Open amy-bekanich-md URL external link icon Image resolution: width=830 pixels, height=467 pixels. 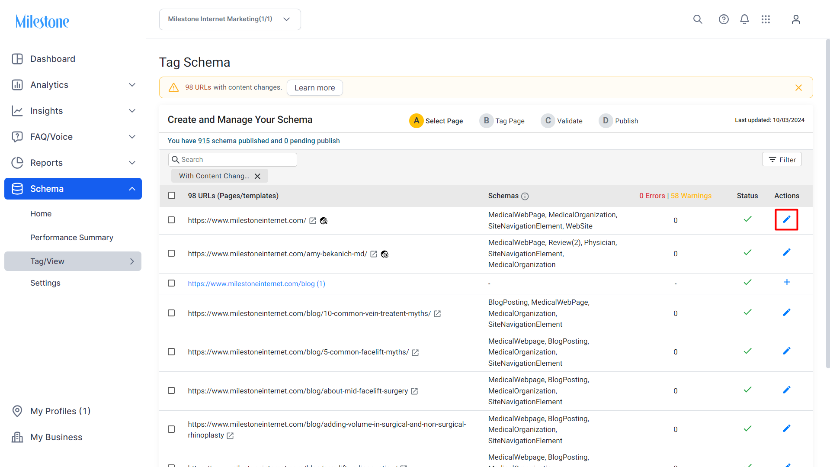tap(374, 254)
